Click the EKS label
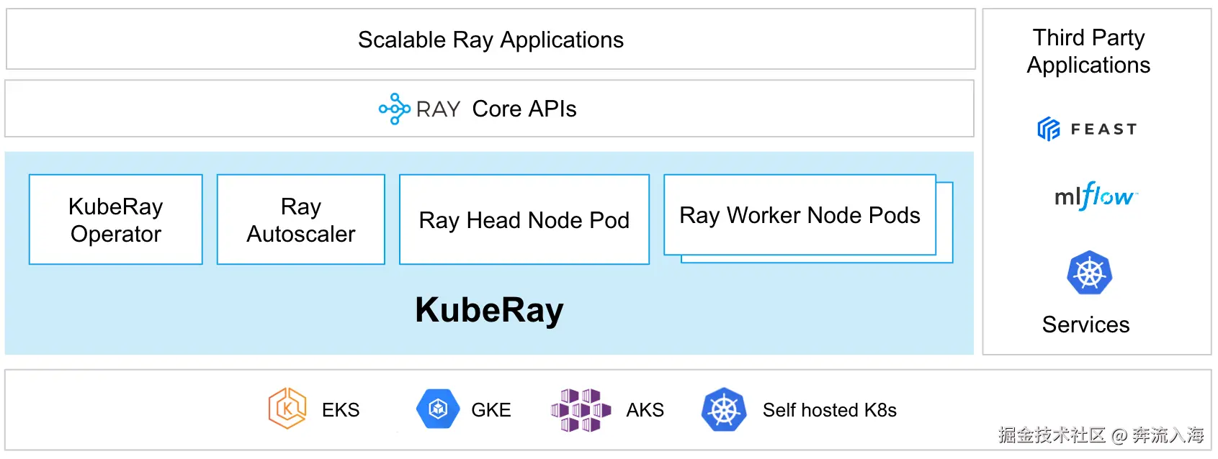The image size is (1218, 459). coord(341,410)
